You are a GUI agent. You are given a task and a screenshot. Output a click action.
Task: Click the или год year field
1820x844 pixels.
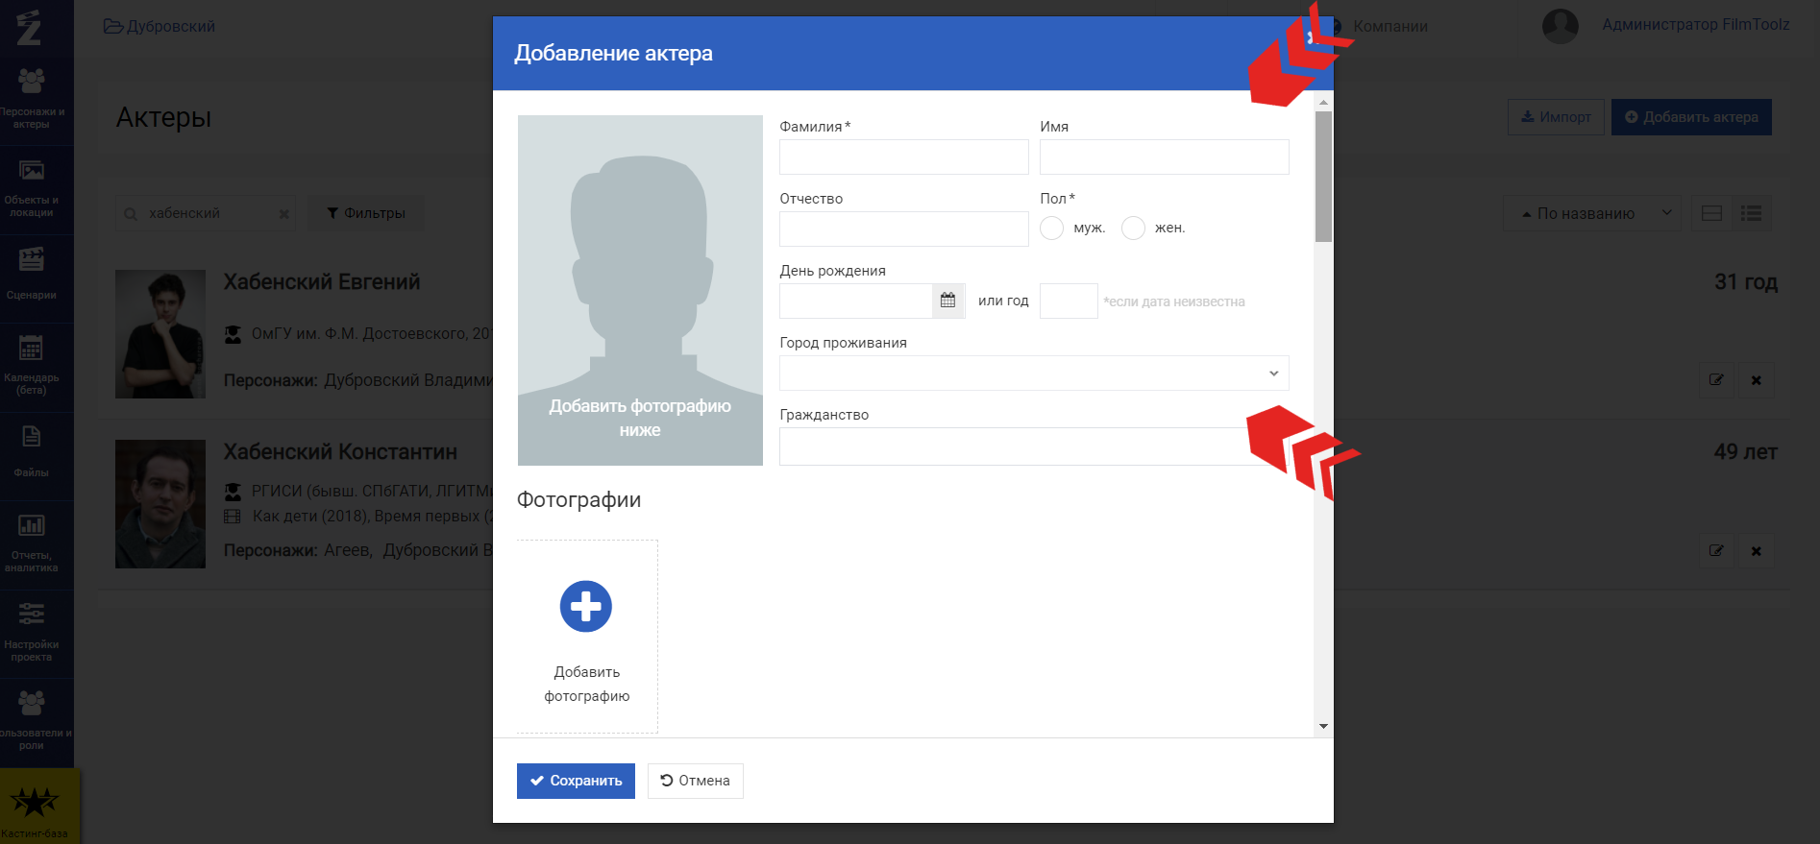1069,301
